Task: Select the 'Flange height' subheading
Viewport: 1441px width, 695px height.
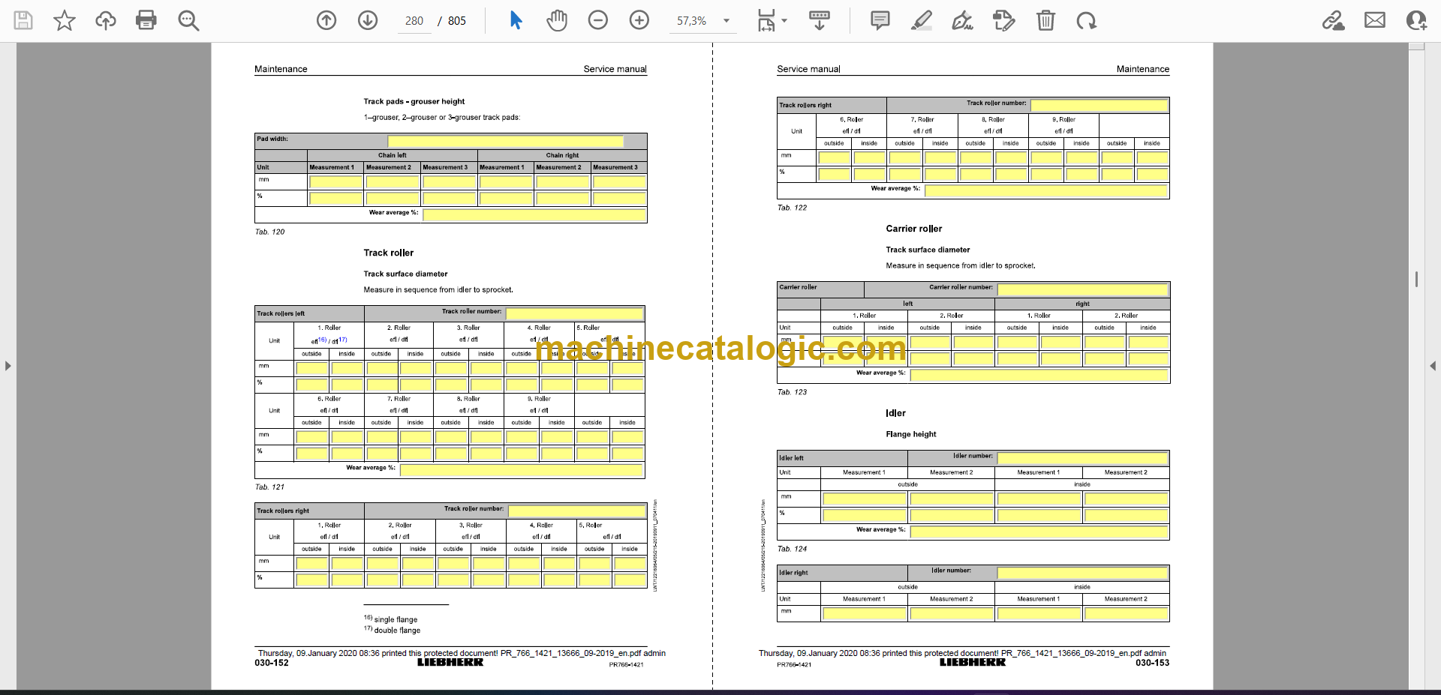Action: point(911,434)
